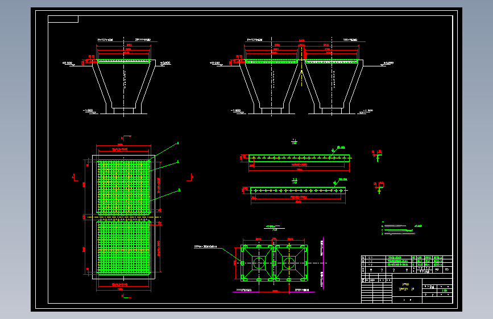
Task: Select vertical magenta line beside twin hopper plan
Action: [323, 263]
